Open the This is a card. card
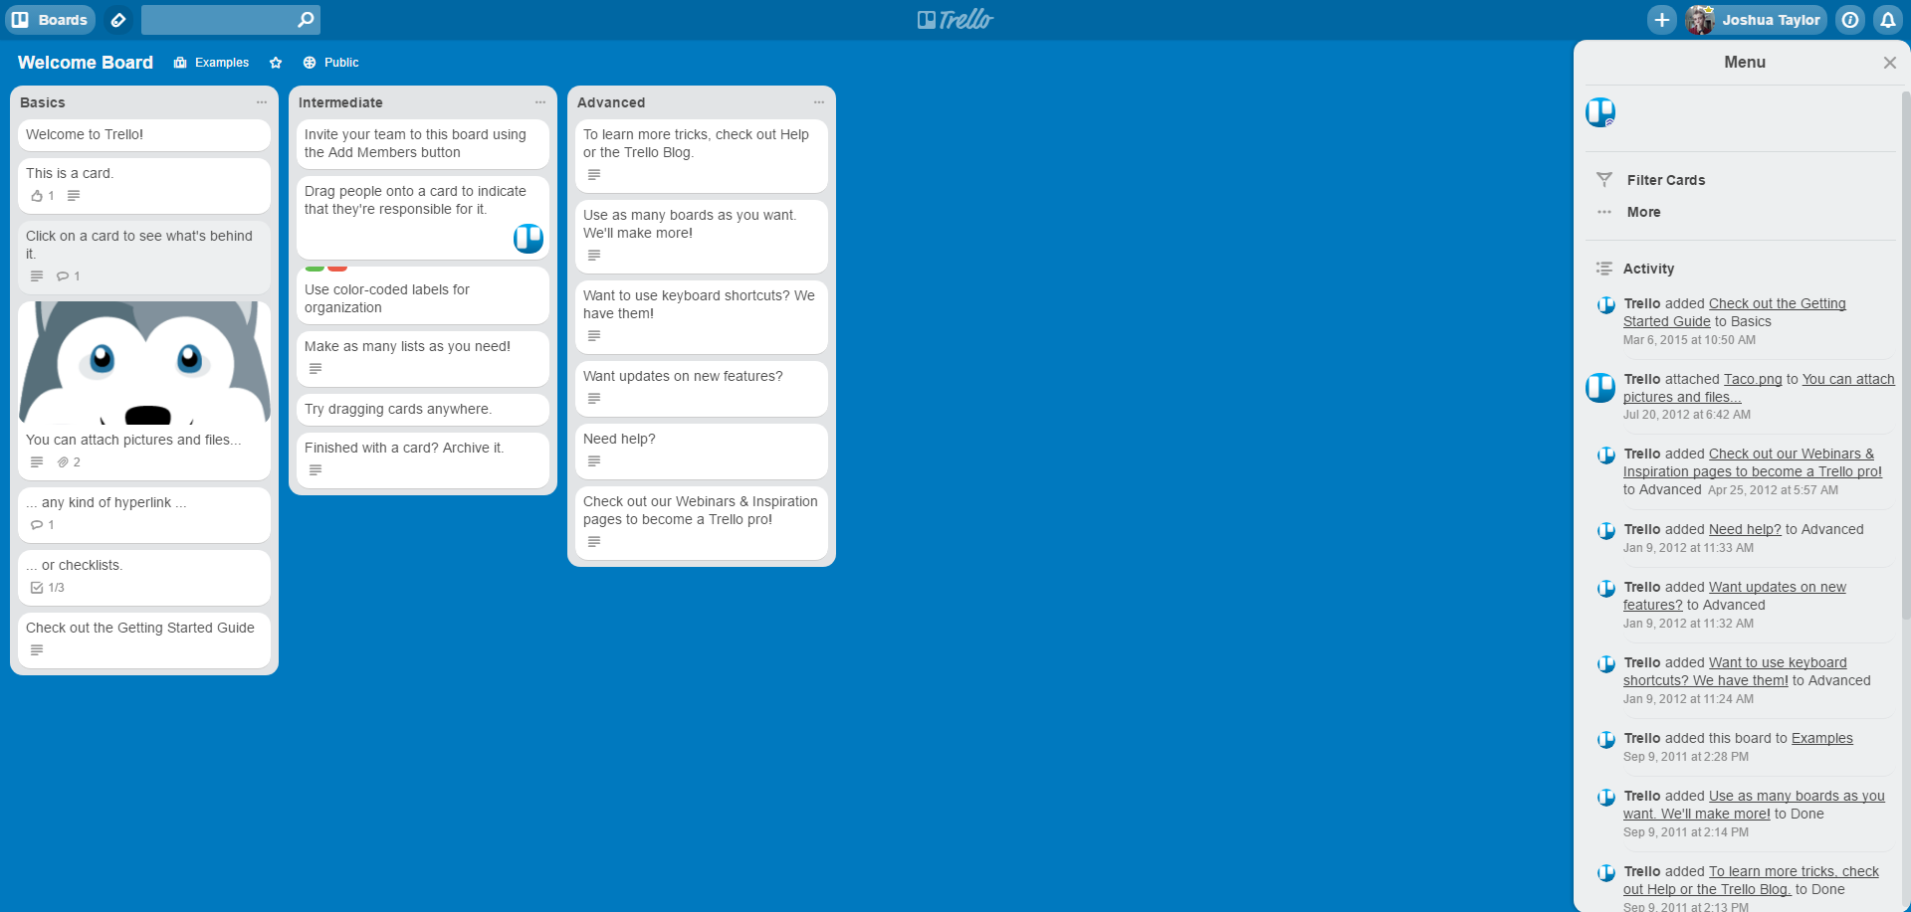1911x912 pixels. coord(144,185)
